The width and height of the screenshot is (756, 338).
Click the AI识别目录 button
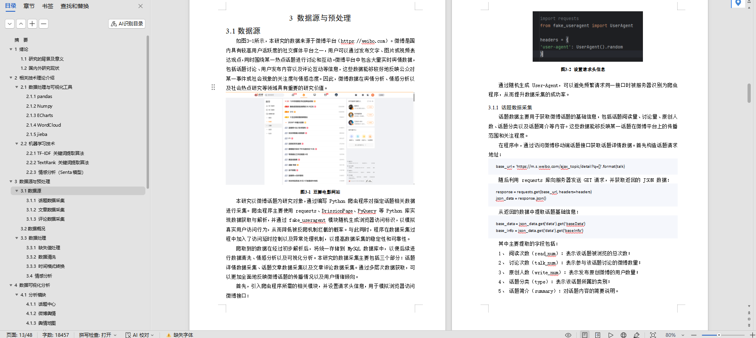pos(127,24)
